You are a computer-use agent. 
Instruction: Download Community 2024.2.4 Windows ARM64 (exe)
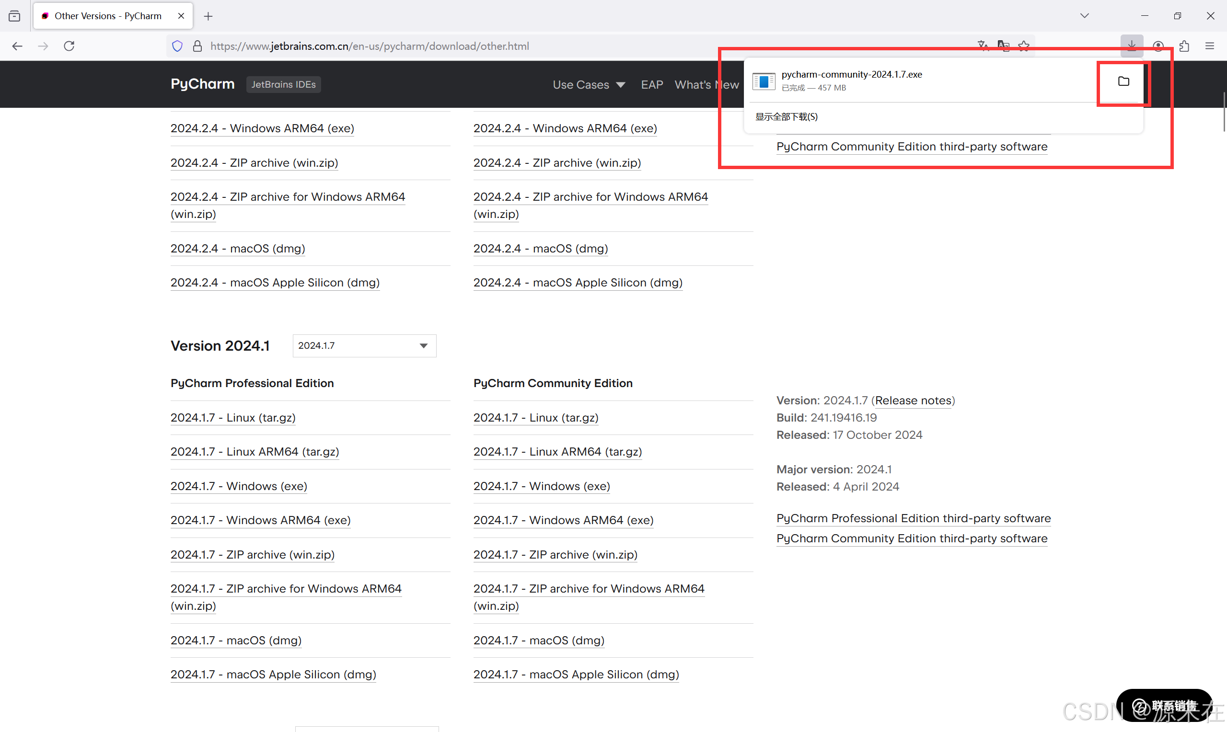click(x=565, y=128)
